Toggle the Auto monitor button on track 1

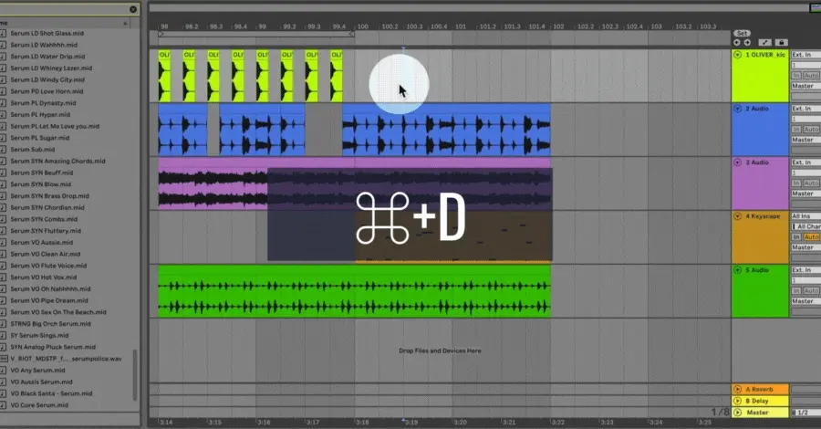(x=811, y=76)
